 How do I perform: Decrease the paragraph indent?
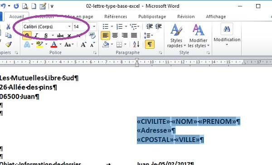click(149, 27)
